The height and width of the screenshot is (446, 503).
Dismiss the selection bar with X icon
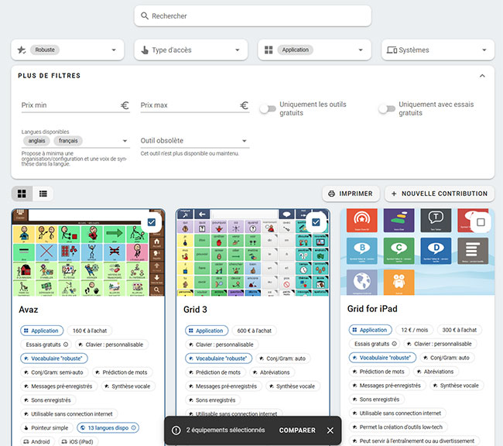330,431
